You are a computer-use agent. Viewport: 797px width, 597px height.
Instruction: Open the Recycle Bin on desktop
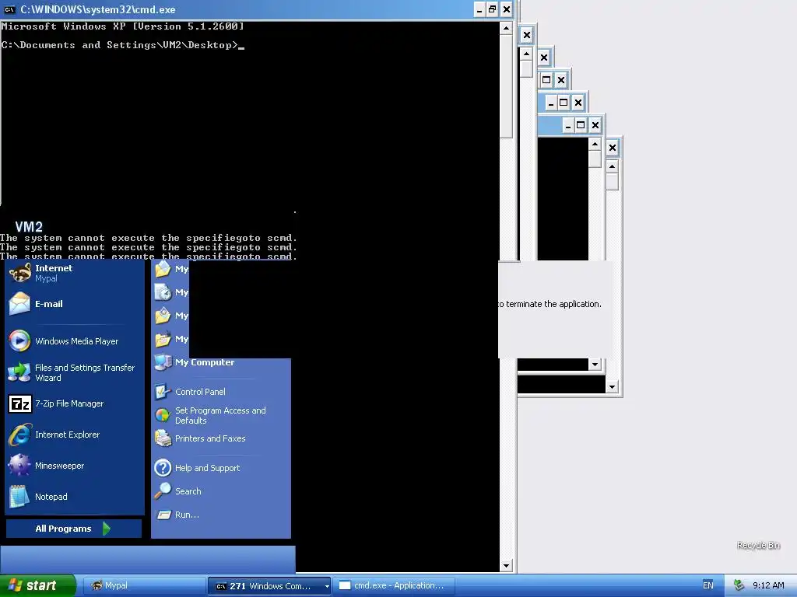[758, 545]
